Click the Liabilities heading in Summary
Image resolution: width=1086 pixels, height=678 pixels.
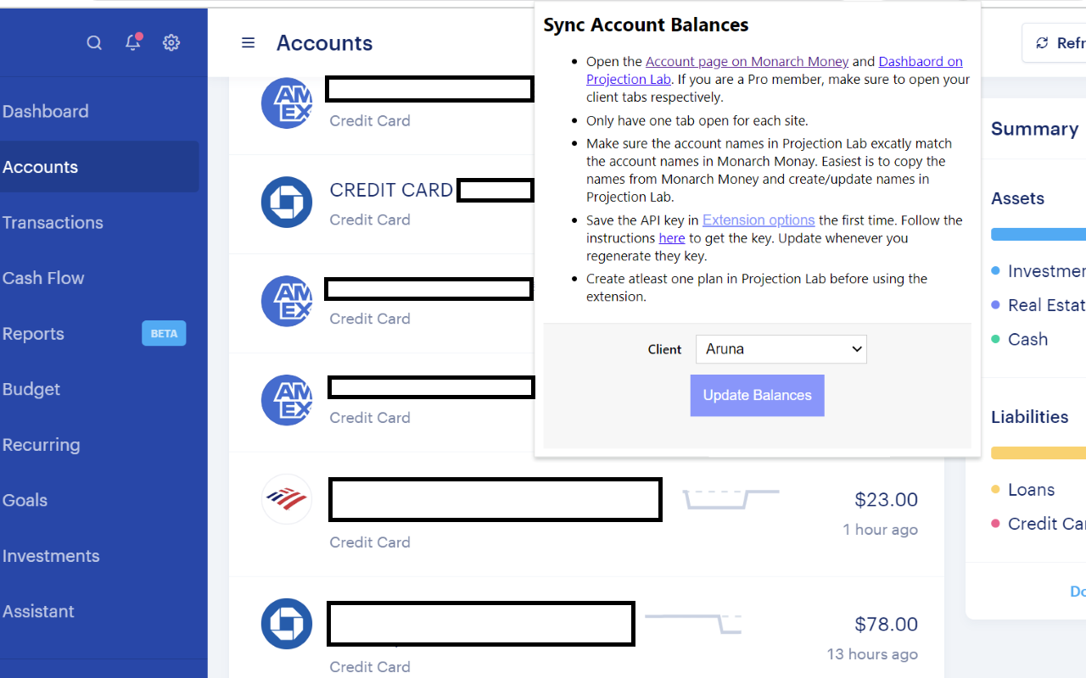click(1030, 417)
